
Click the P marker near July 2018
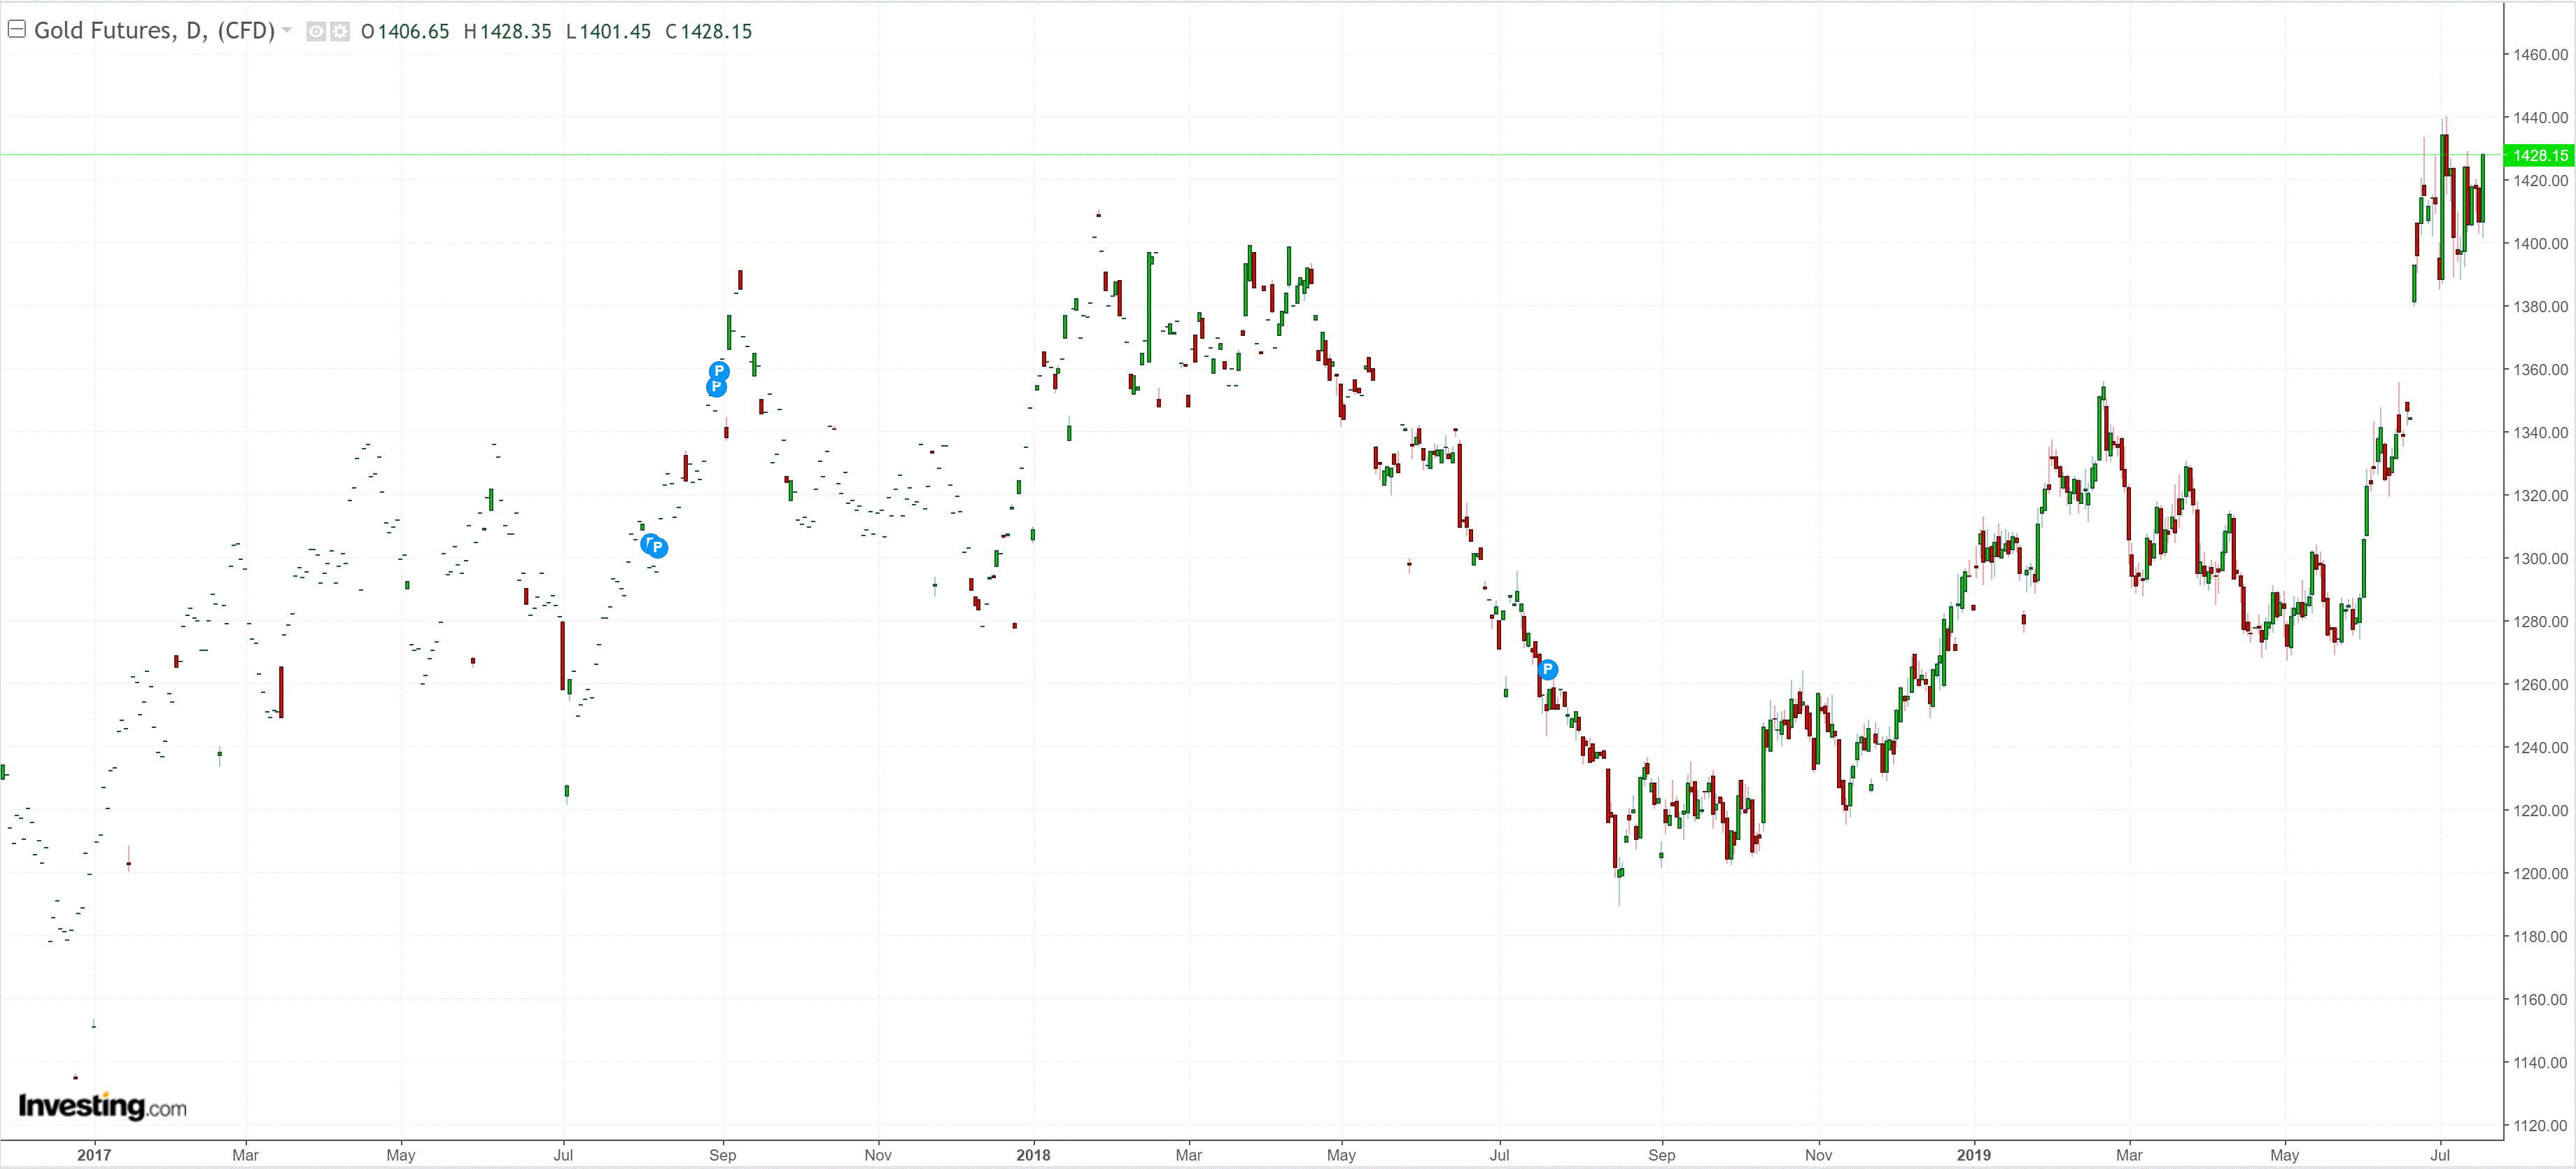(1547, 669)
